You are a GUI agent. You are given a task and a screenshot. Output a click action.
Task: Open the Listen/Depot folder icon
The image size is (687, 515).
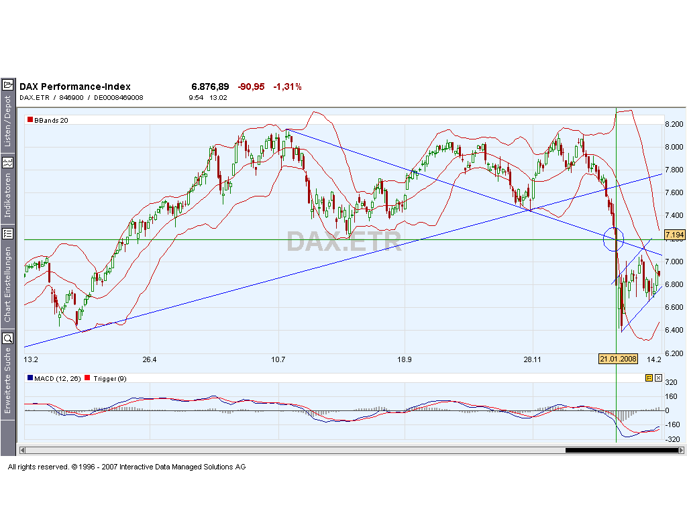tap(8, 85)
